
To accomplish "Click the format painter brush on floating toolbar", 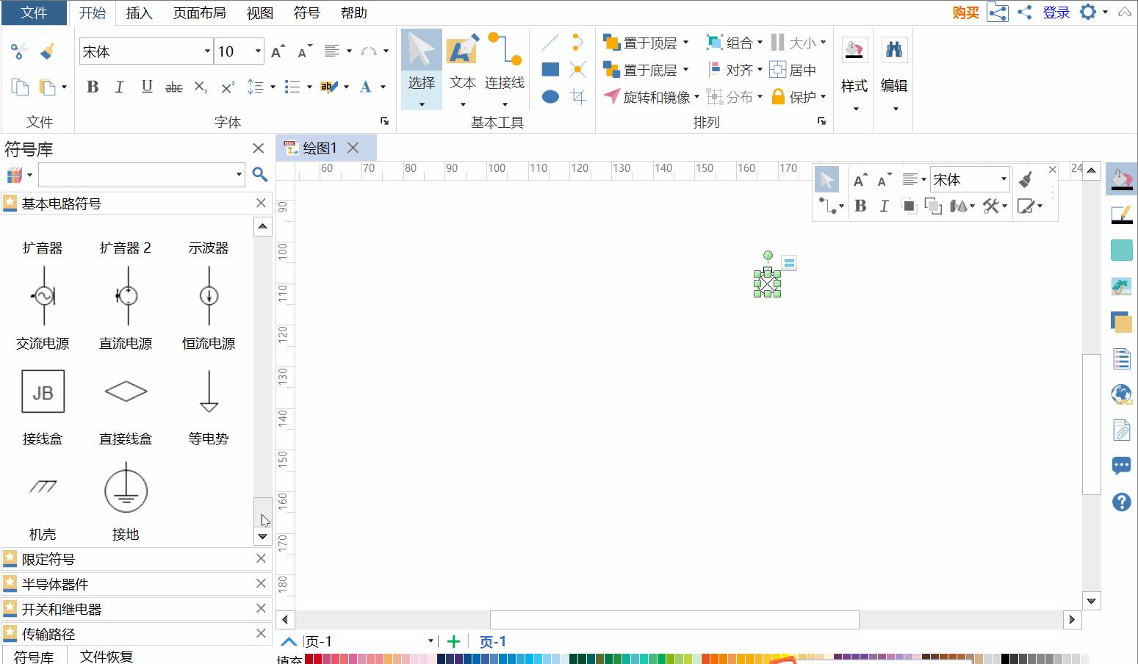I will pyautogui.click(x=1026, y=178).
